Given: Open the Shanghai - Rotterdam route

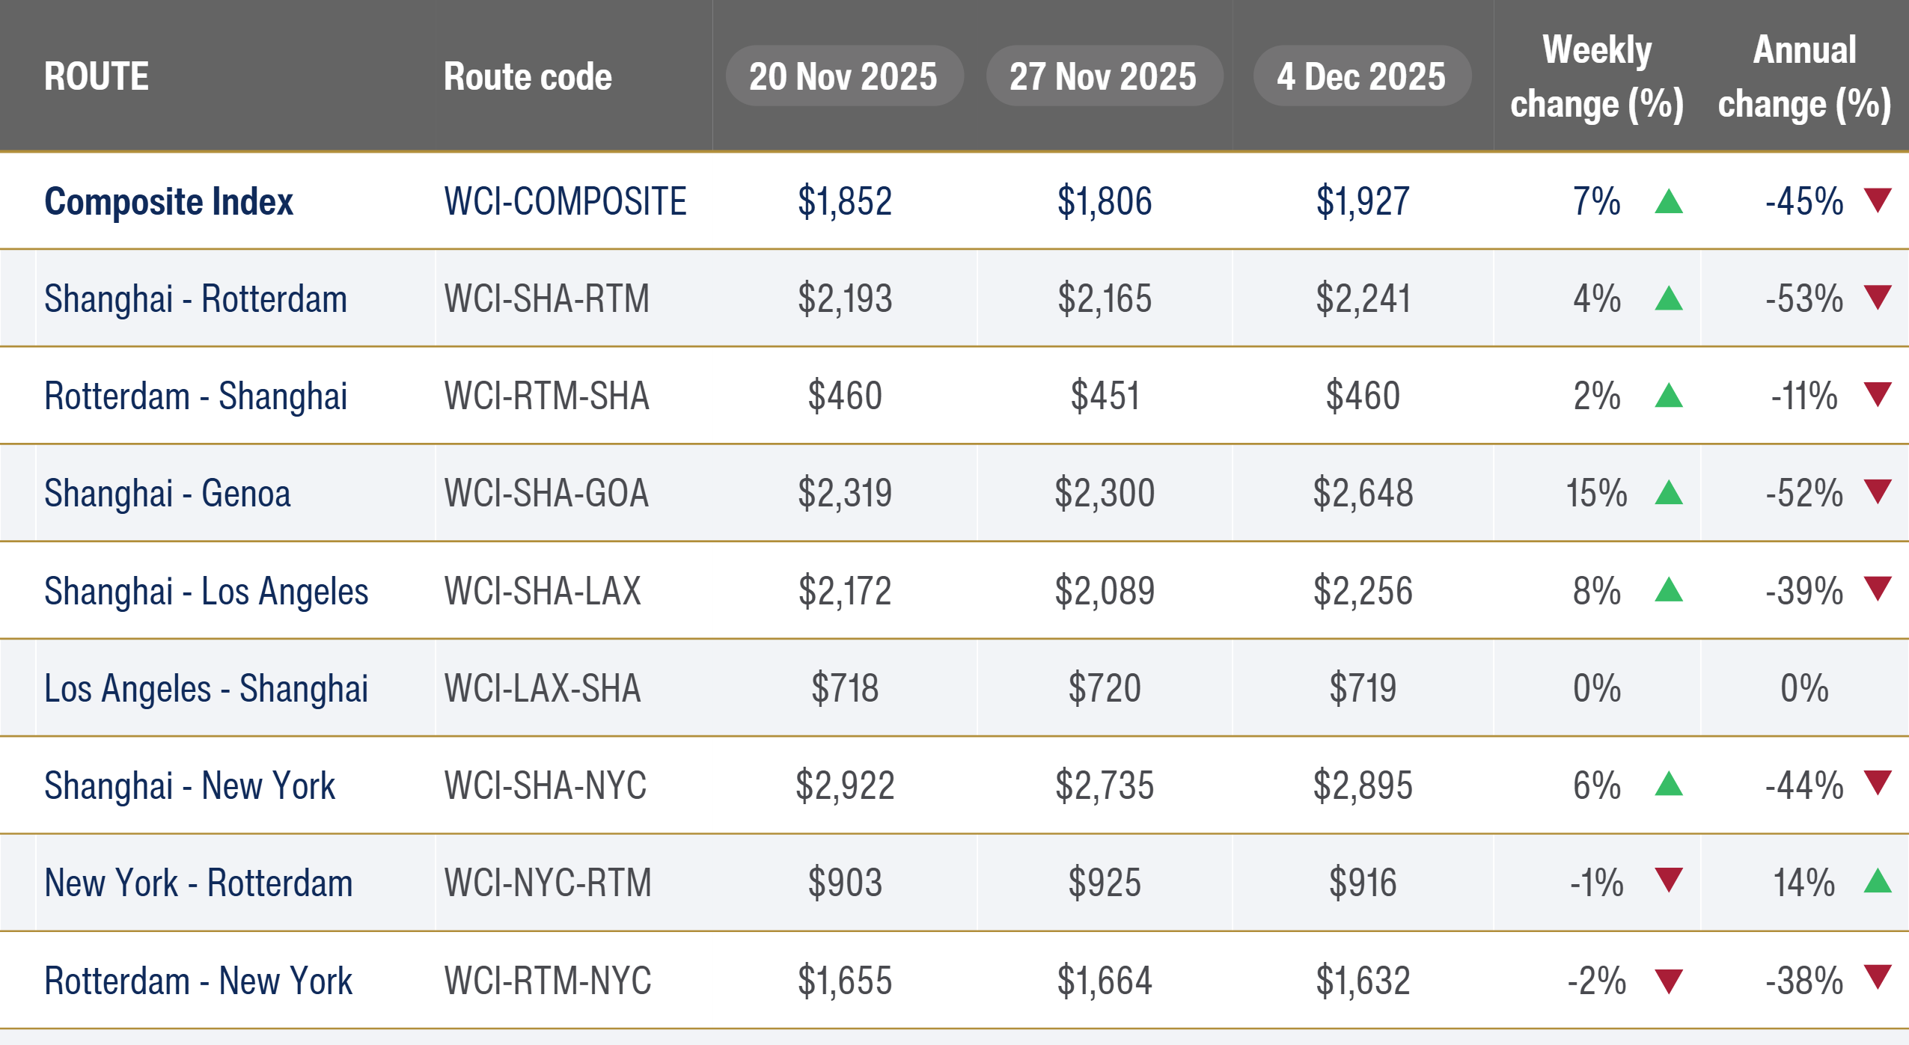Looking at the screenshot, I should click(195, 299).
